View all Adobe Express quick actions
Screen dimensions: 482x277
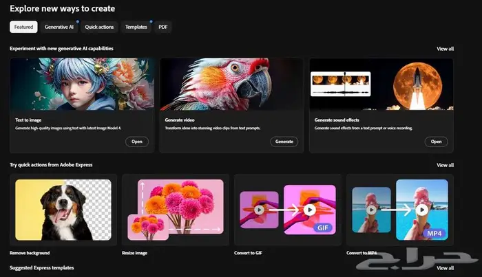445,165
